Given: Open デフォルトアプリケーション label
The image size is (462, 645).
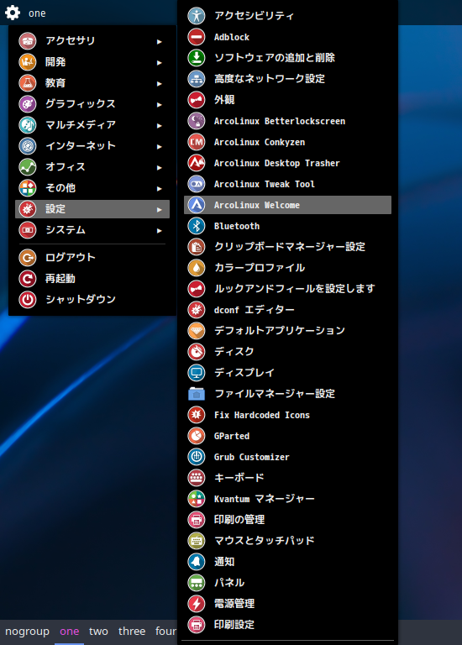Looking at the screenshot, I should click(x=280, y=330).
